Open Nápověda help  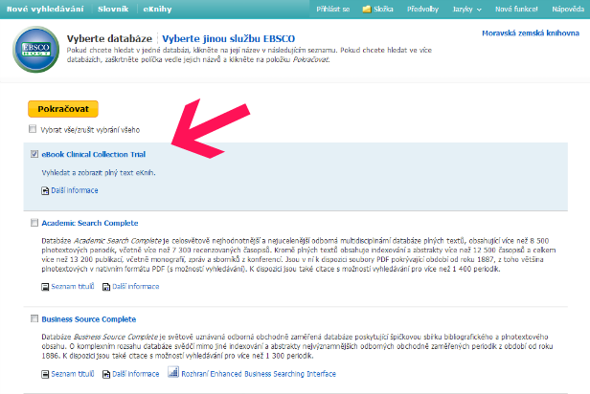568,9
